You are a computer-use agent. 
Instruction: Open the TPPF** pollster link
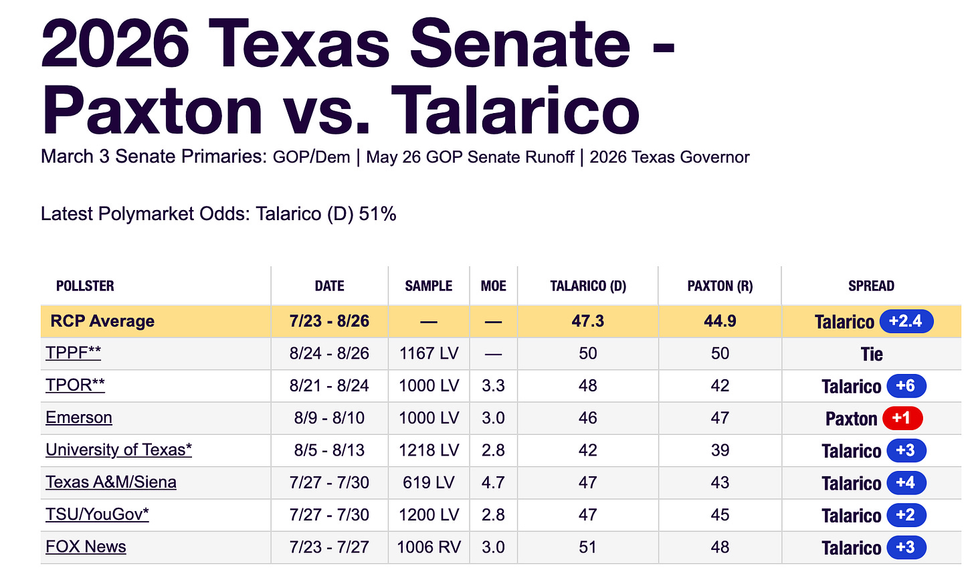(x=74, y=353)
